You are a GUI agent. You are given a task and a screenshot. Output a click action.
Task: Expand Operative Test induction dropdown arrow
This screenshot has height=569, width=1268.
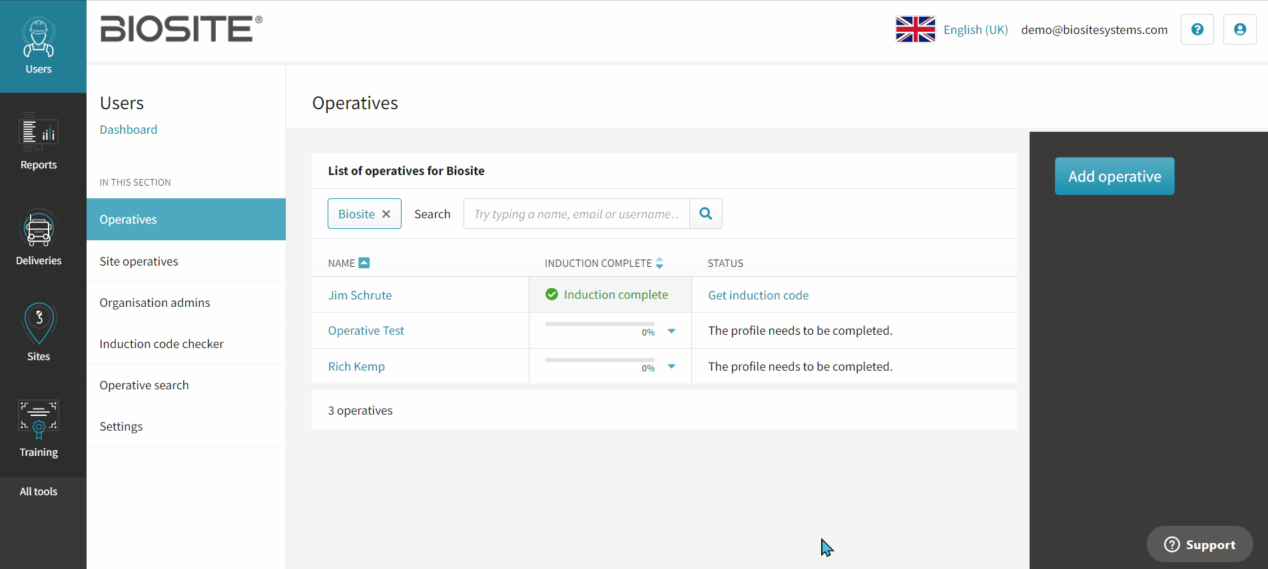[671, 331]
